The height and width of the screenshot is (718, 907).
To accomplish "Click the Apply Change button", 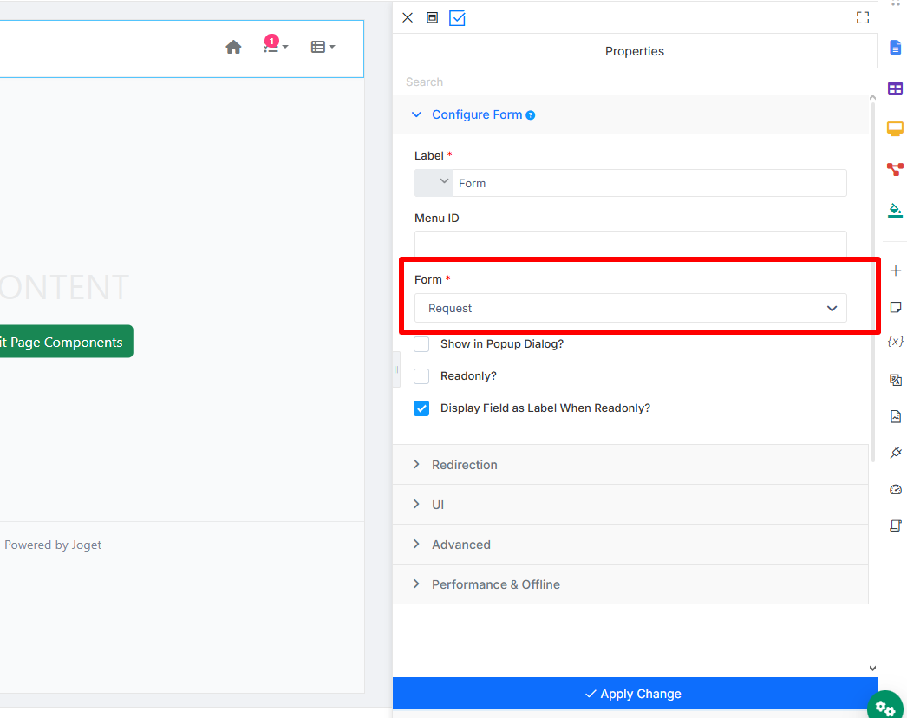I will point(635,694).
